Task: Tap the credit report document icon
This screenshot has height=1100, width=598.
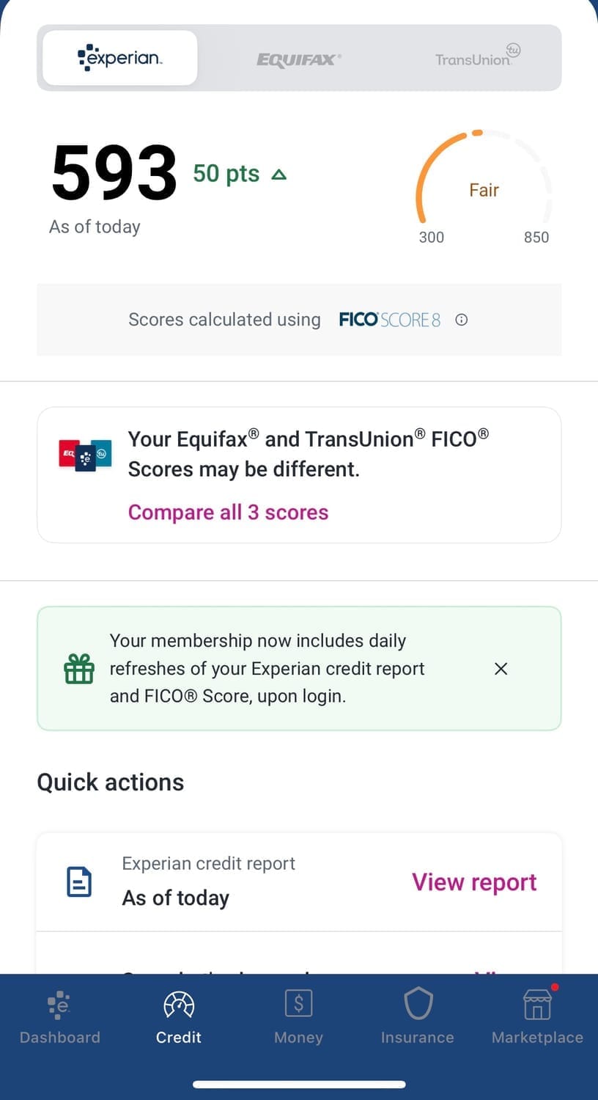Action: 79,881
